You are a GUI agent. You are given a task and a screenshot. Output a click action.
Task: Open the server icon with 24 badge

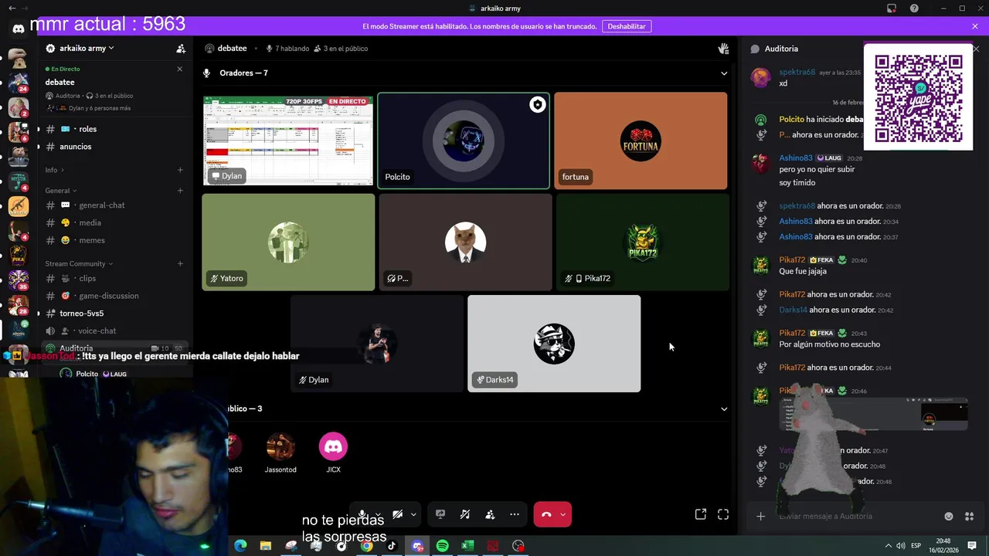pos(18,81)
